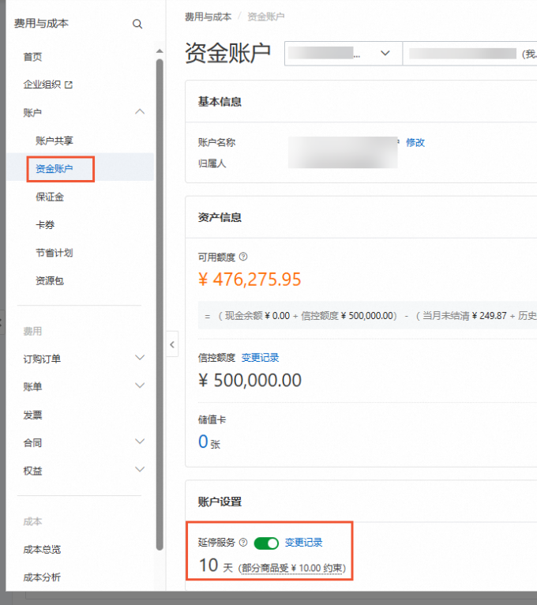Collapse the 账户 menu group
Viewport: 537px width, 605px height.
(140, 112)
